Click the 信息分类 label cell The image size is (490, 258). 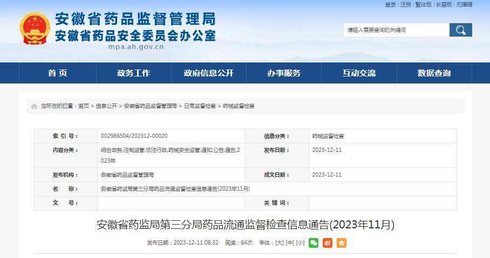point(277,136)
